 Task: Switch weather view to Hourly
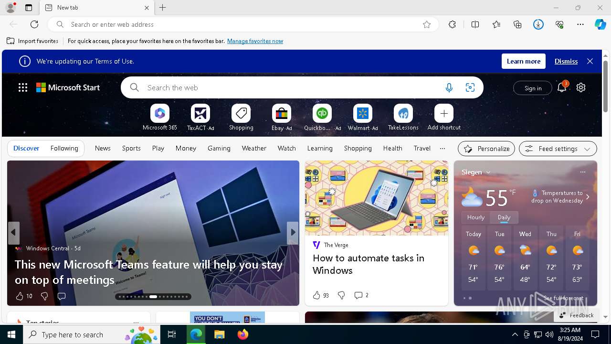point(476,217)
